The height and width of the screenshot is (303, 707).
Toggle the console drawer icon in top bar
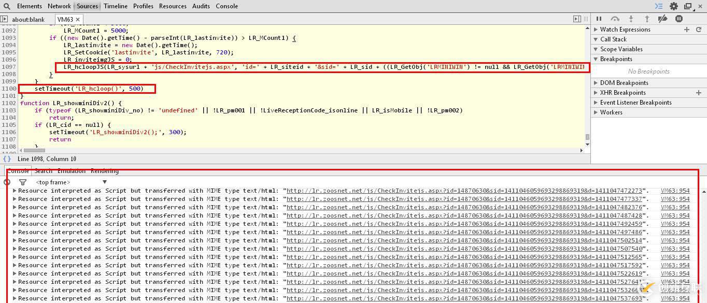pyautogui.click(x=659, y=6)
